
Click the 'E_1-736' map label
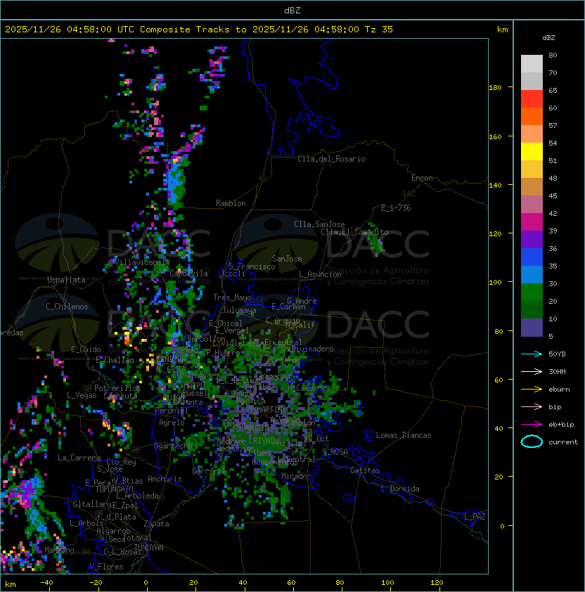(x=396, y=208)
